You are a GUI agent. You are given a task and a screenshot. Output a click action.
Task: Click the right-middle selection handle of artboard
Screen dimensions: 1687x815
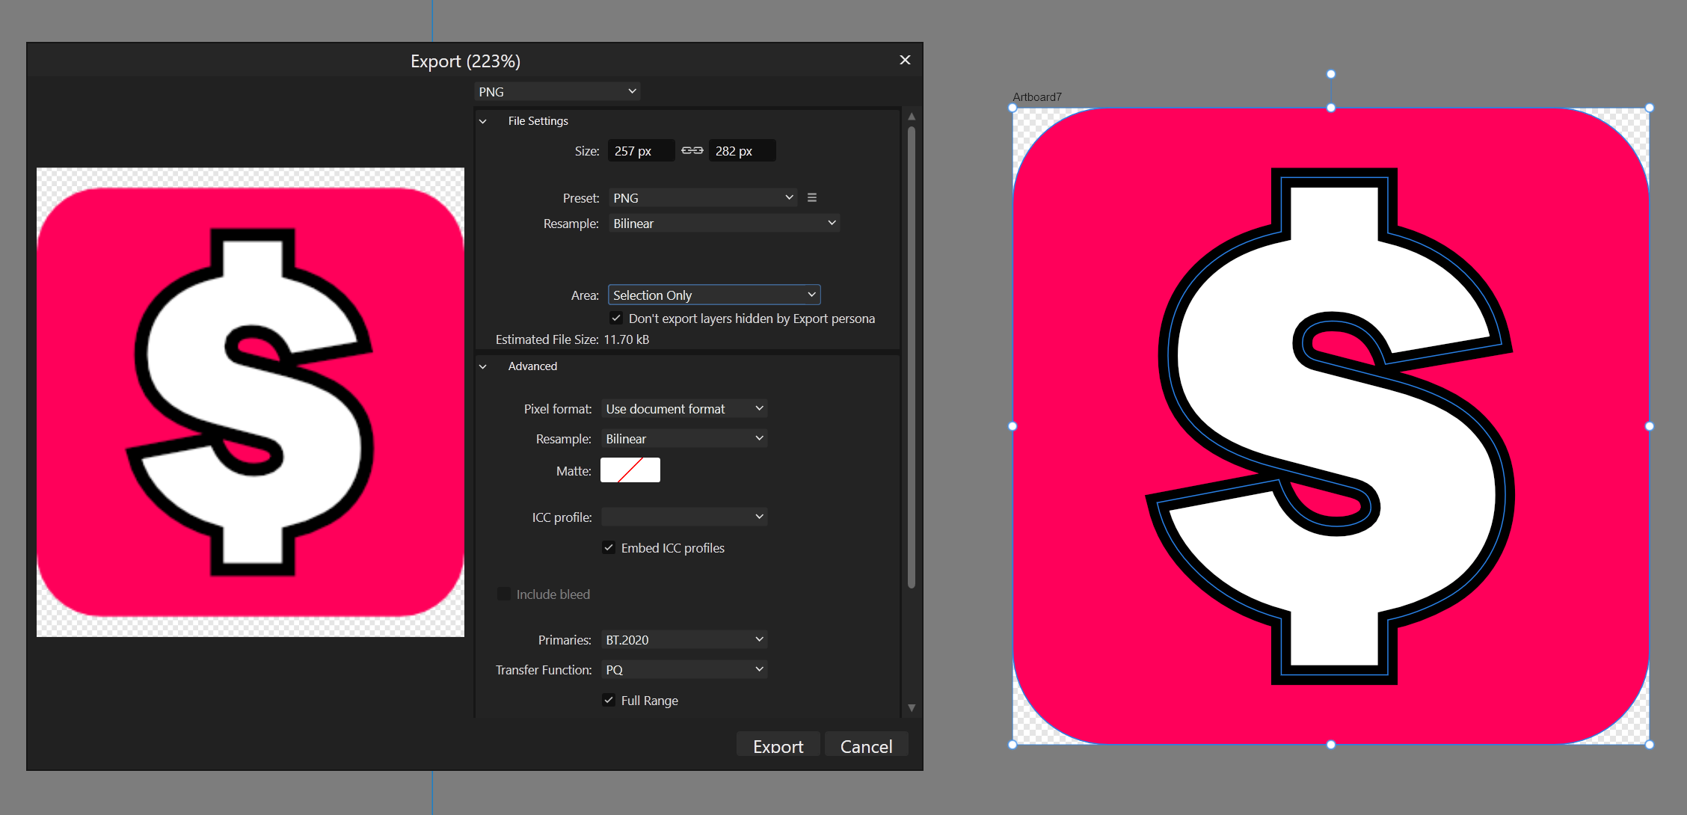click(x=1650, y=426)
